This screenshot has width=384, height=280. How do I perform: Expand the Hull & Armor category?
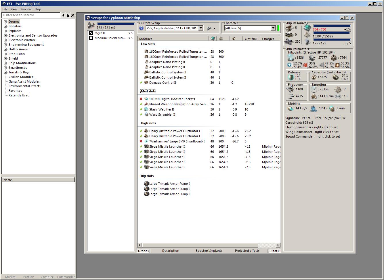(5, 49)
